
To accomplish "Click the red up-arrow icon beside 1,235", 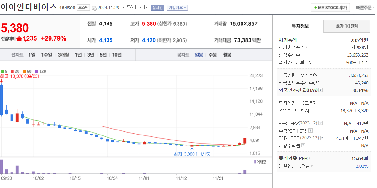I will [19, 38].
